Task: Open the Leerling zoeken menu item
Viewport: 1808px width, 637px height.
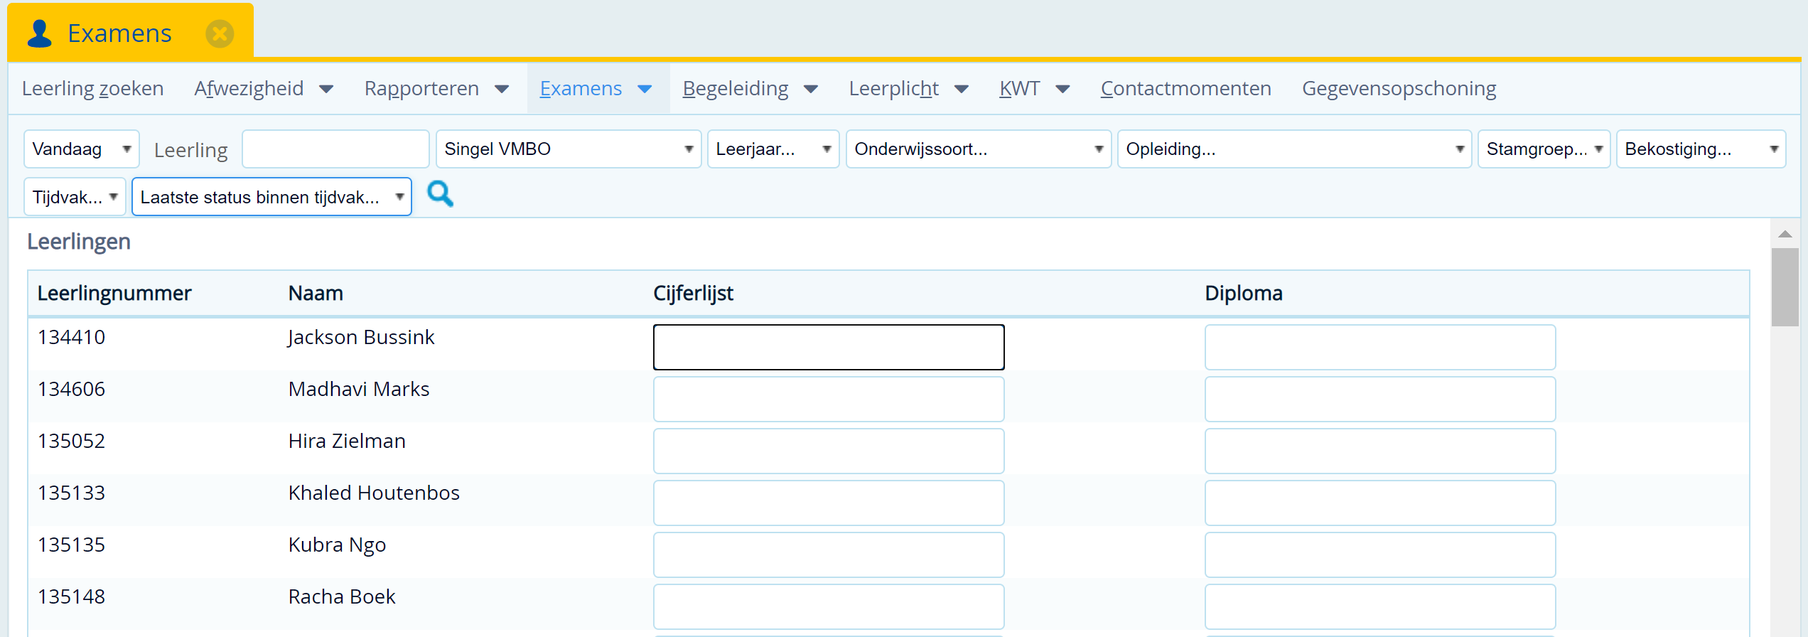Action: tap(93, 88)
